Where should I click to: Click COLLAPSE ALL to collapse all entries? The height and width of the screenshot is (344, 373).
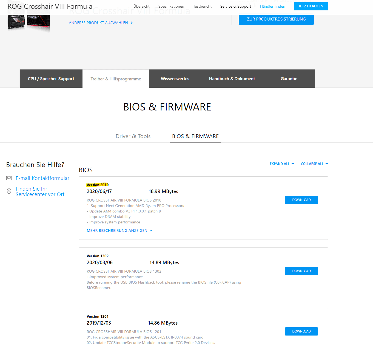click(312, 164)
